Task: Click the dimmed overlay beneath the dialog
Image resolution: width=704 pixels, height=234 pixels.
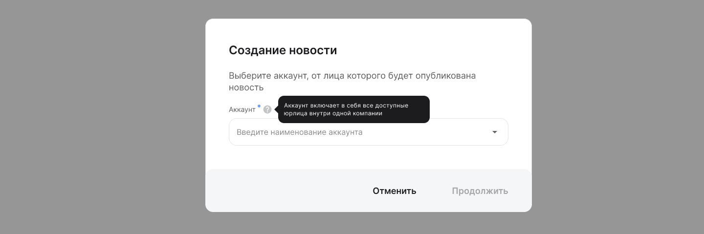Action: tap(367, 224)
